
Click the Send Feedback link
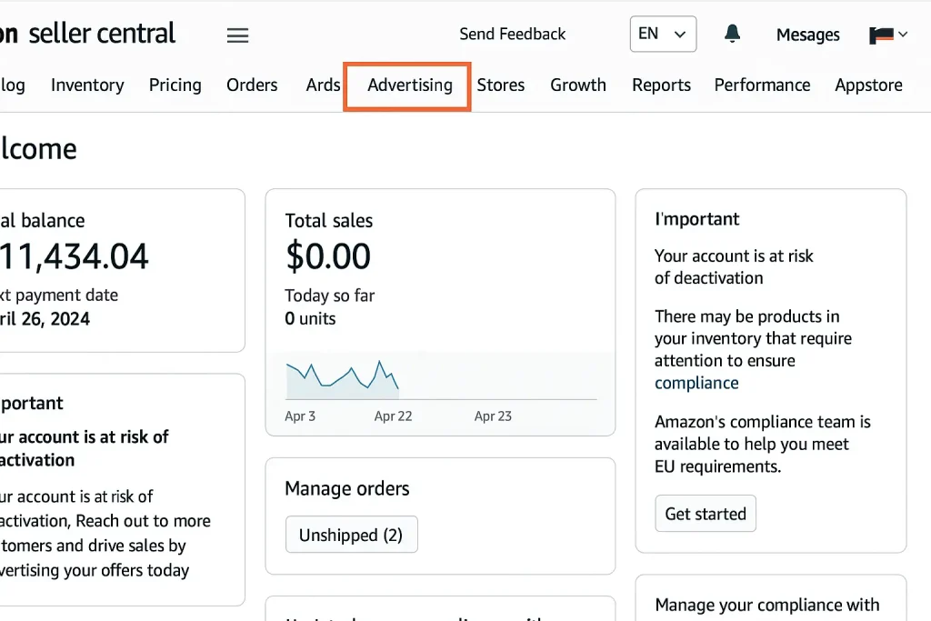(x=512, y=35)
